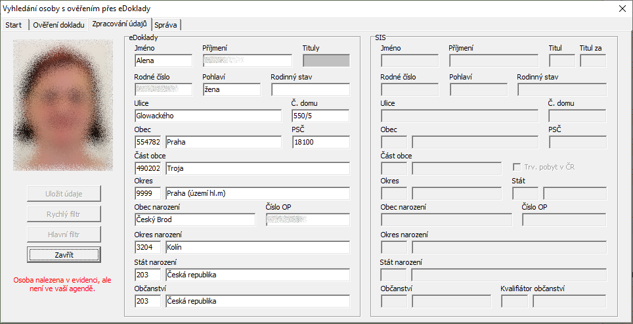
Task: Click the Hlavní filtr button
Action: 64,234
